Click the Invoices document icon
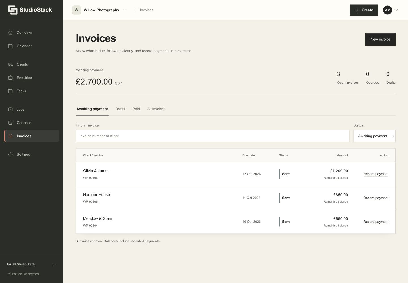 pos(10,136)
